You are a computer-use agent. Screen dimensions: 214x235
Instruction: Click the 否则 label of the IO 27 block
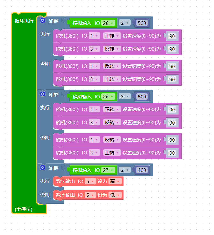click(x=45, y=195)
